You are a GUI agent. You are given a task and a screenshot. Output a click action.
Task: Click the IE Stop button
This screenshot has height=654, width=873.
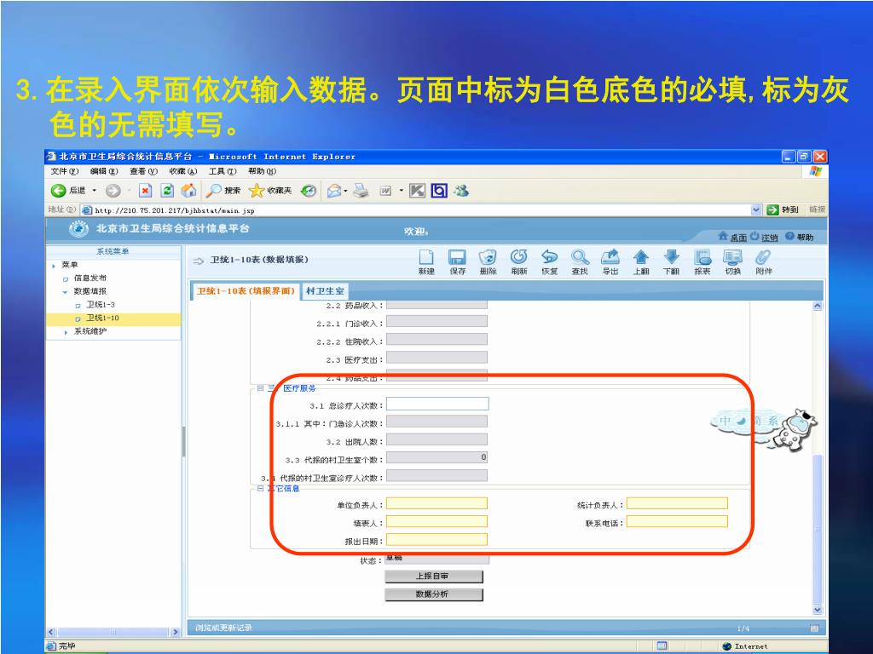pos(145,191)
